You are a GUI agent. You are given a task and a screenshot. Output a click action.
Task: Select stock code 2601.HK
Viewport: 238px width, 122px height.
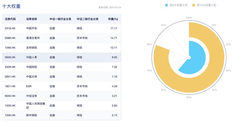point(10,77)
